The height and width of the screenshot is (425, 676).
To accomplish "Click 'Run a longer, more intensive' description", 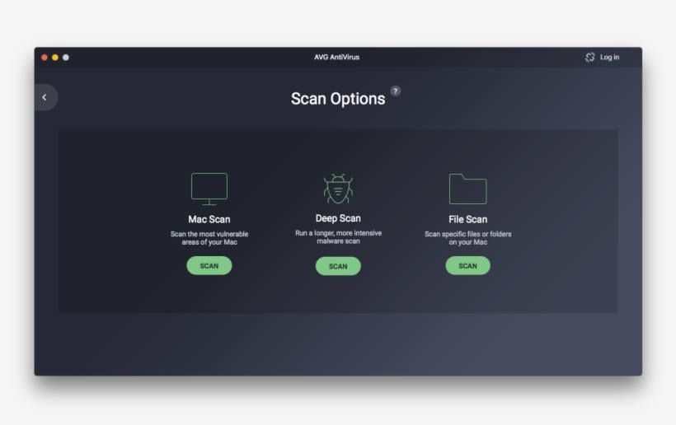I will [339, 237].
